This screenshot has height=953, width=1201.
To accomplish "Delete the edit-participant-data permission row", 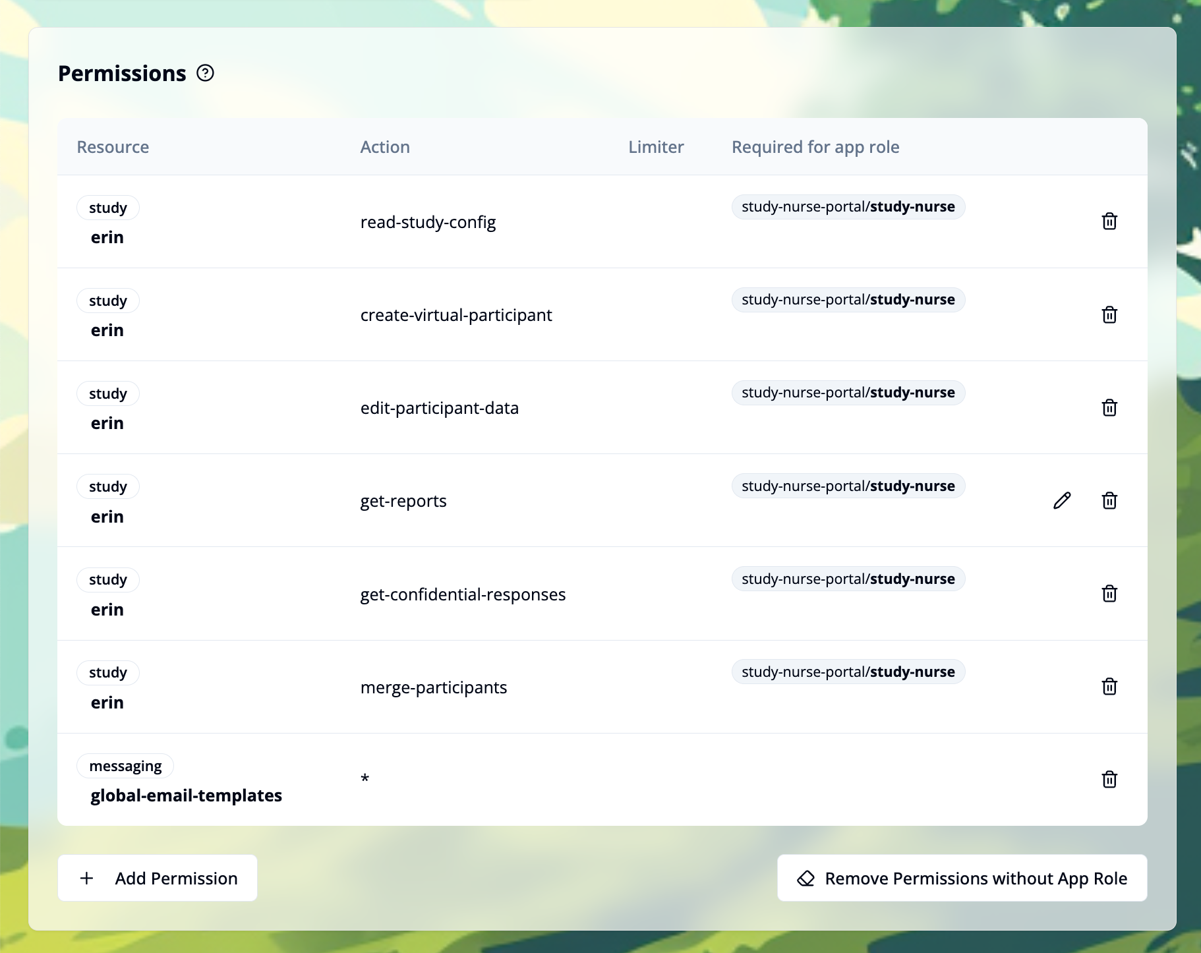I will pyautogui.click(x=1109, y=407).
